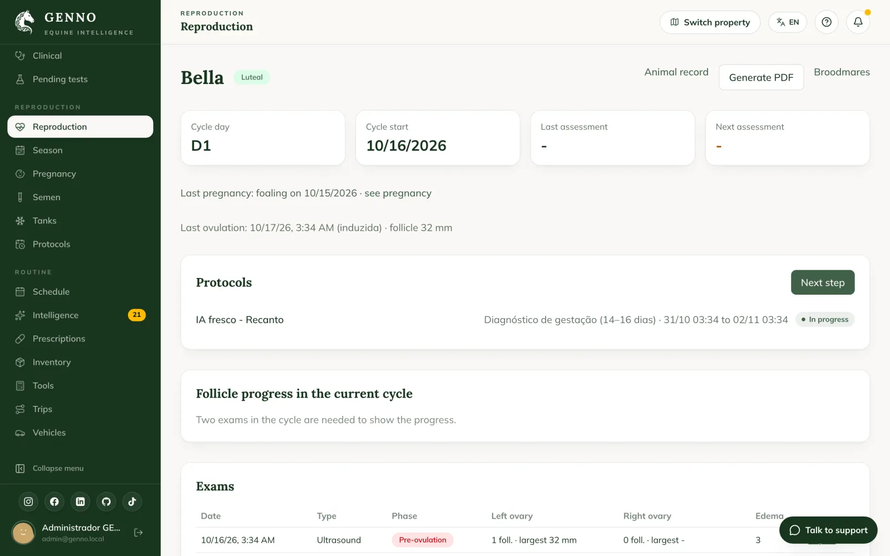Open notifications bell

[858, 22]
